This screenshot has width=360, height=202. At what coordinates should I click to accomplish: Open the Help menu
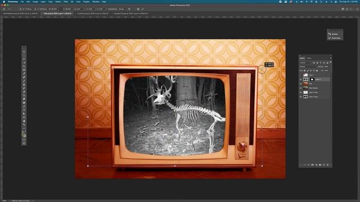(x=104, y=2)
